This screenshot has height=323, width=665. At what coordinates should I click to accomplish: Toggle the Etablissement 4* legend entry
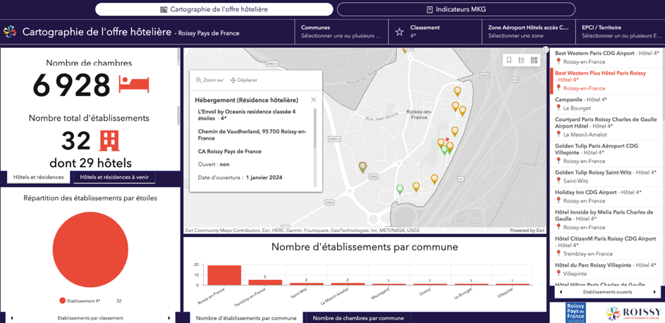[x=80, y=300]
